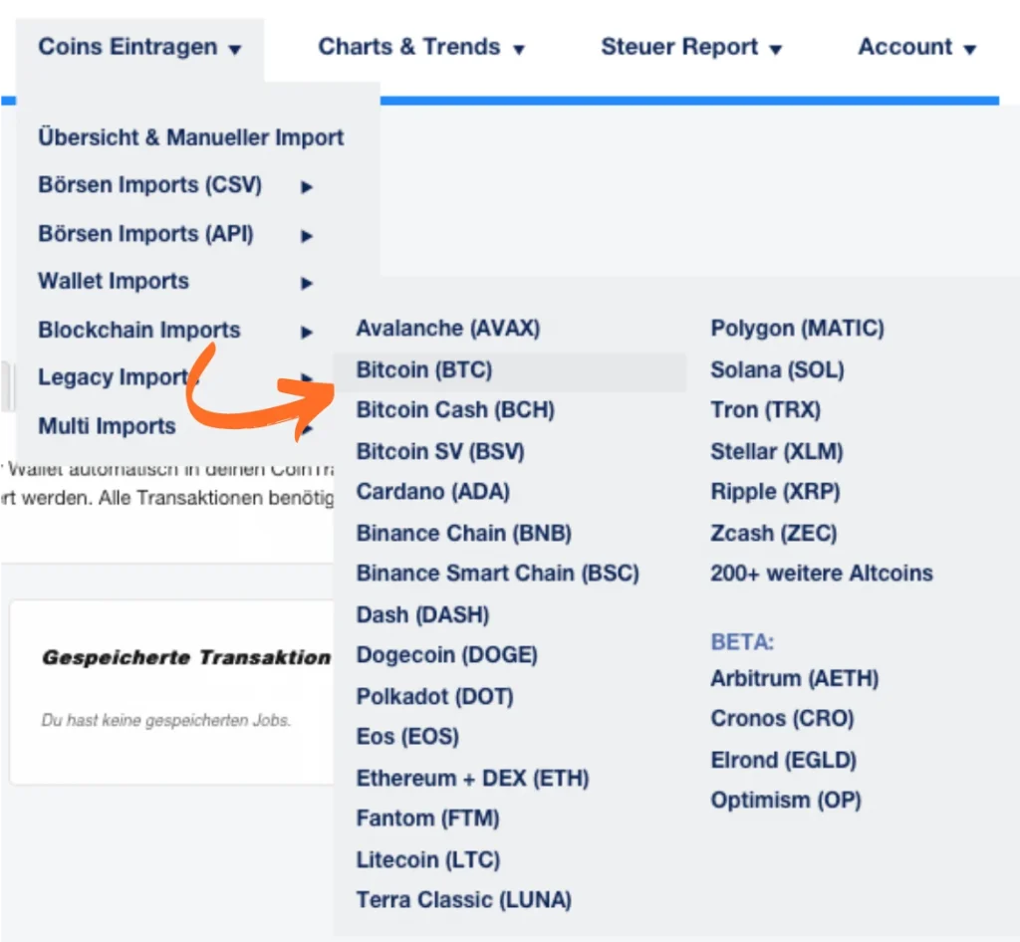Open Multi Imports menu entry
Viewport: 1020px width, 942px height.
[x=107, y=427]
